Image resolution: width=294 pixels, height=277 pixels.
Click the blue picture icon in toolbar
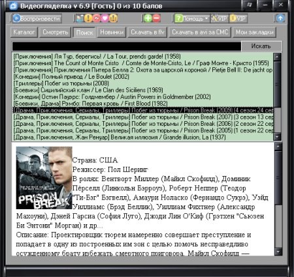[80, 18]
